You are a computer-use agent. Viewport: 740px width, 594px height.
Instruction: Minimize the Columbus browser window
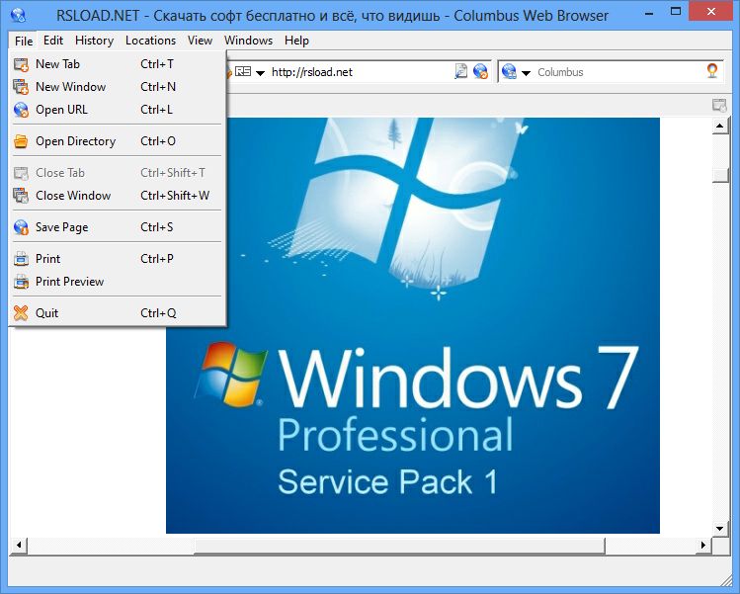[x=649, y=13]
